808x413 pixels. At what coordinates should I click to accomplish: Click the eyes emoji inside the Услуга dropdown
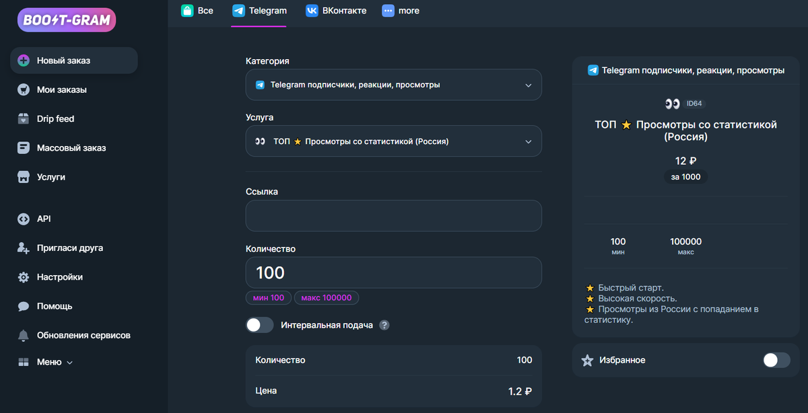coord(260,141)
